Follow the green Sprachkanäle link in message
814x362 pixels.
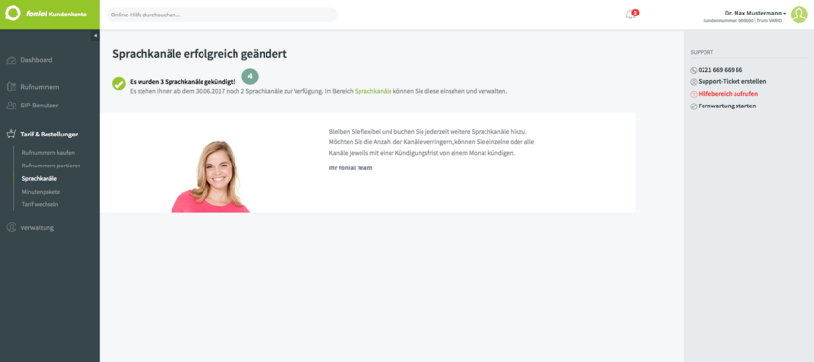[x=373, y=91]
